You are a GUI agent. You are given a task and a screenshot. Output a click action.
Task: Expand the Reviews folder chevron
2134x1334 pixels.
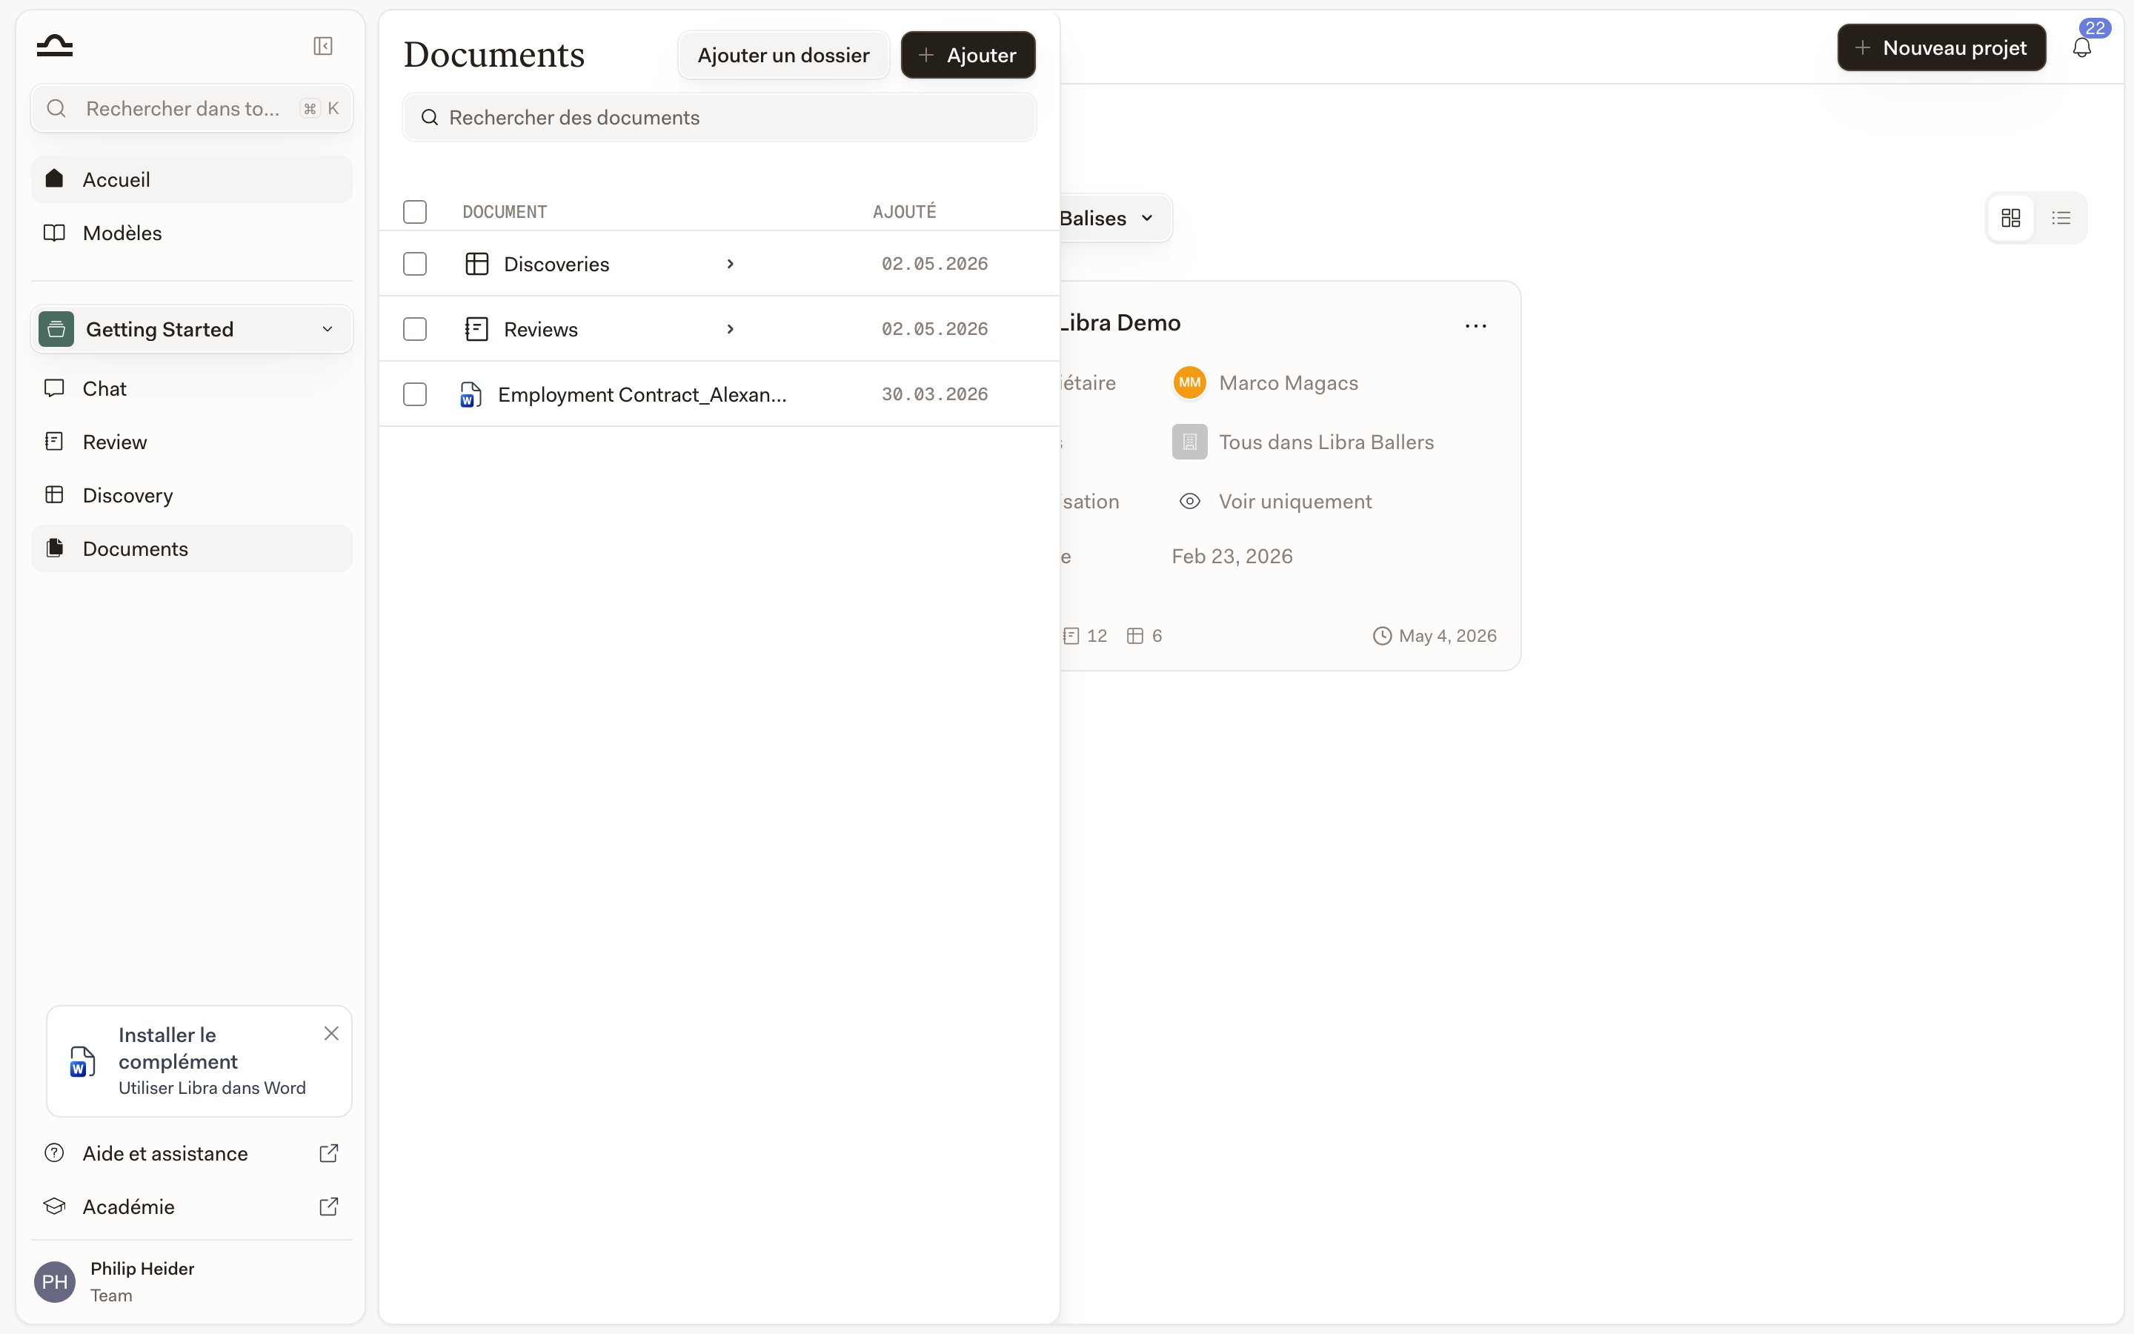point(730,329)
